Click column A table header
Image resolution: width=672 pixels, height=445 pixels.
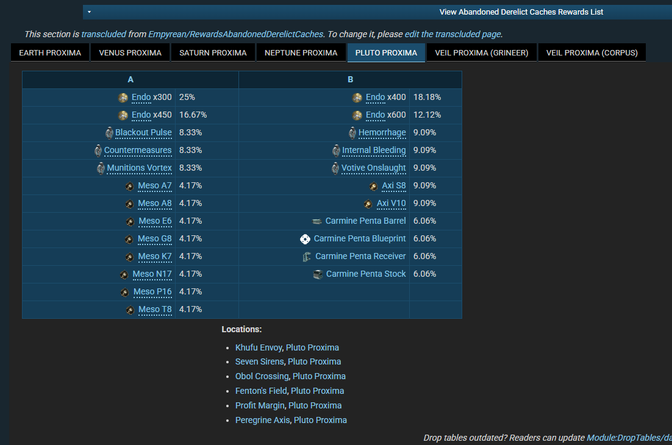tap(130, 80)
